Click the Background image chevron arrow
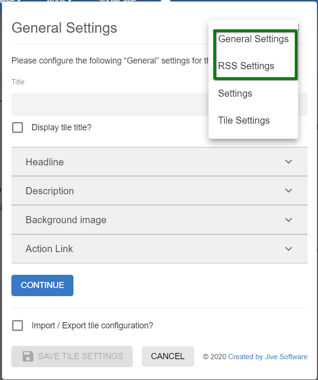 click(289, 220)
